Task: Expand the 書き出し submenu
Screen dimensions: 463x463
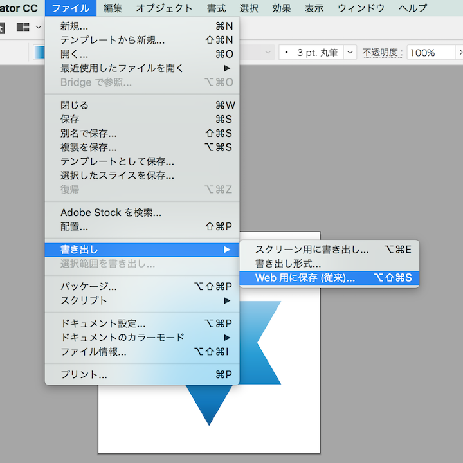Action: tap(142, 250)
